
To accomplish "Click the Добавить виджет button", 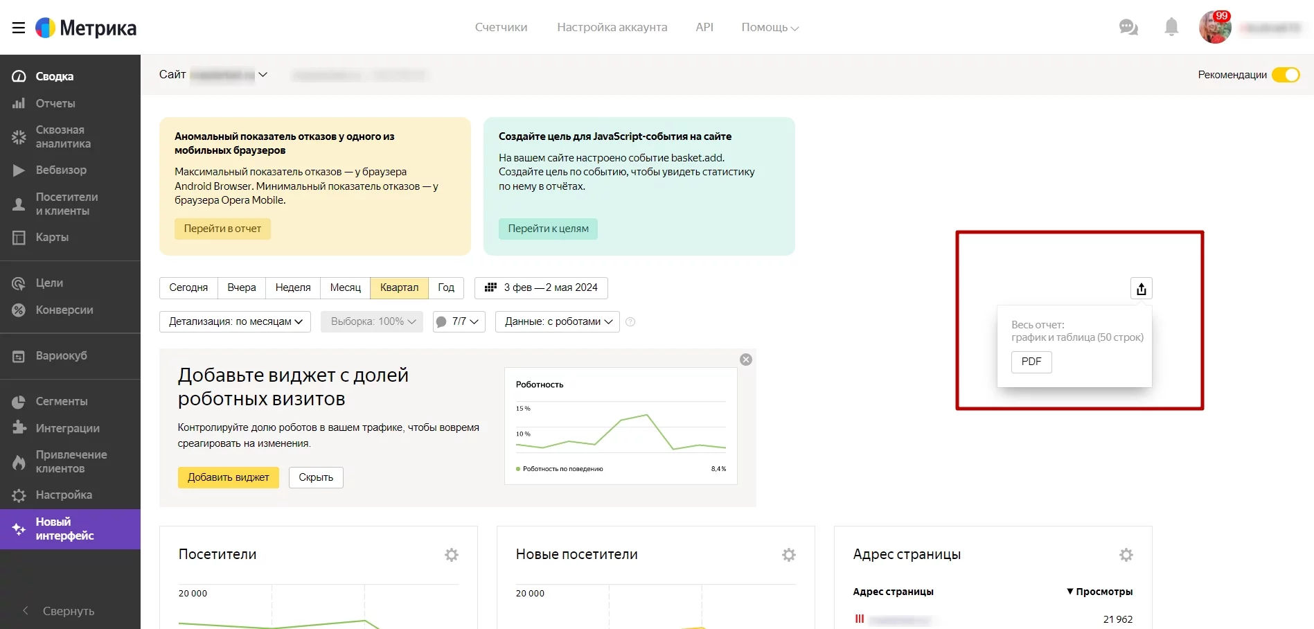I will point(229,477).
